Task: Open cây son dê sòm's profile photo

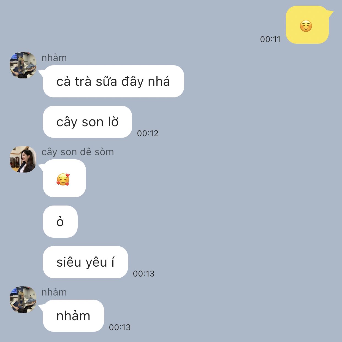Action: point(23,159)
